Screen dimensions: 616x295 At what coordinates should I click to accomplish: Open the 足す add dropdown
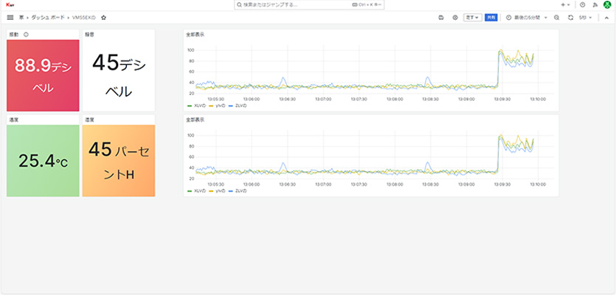[x=472, y=17]
